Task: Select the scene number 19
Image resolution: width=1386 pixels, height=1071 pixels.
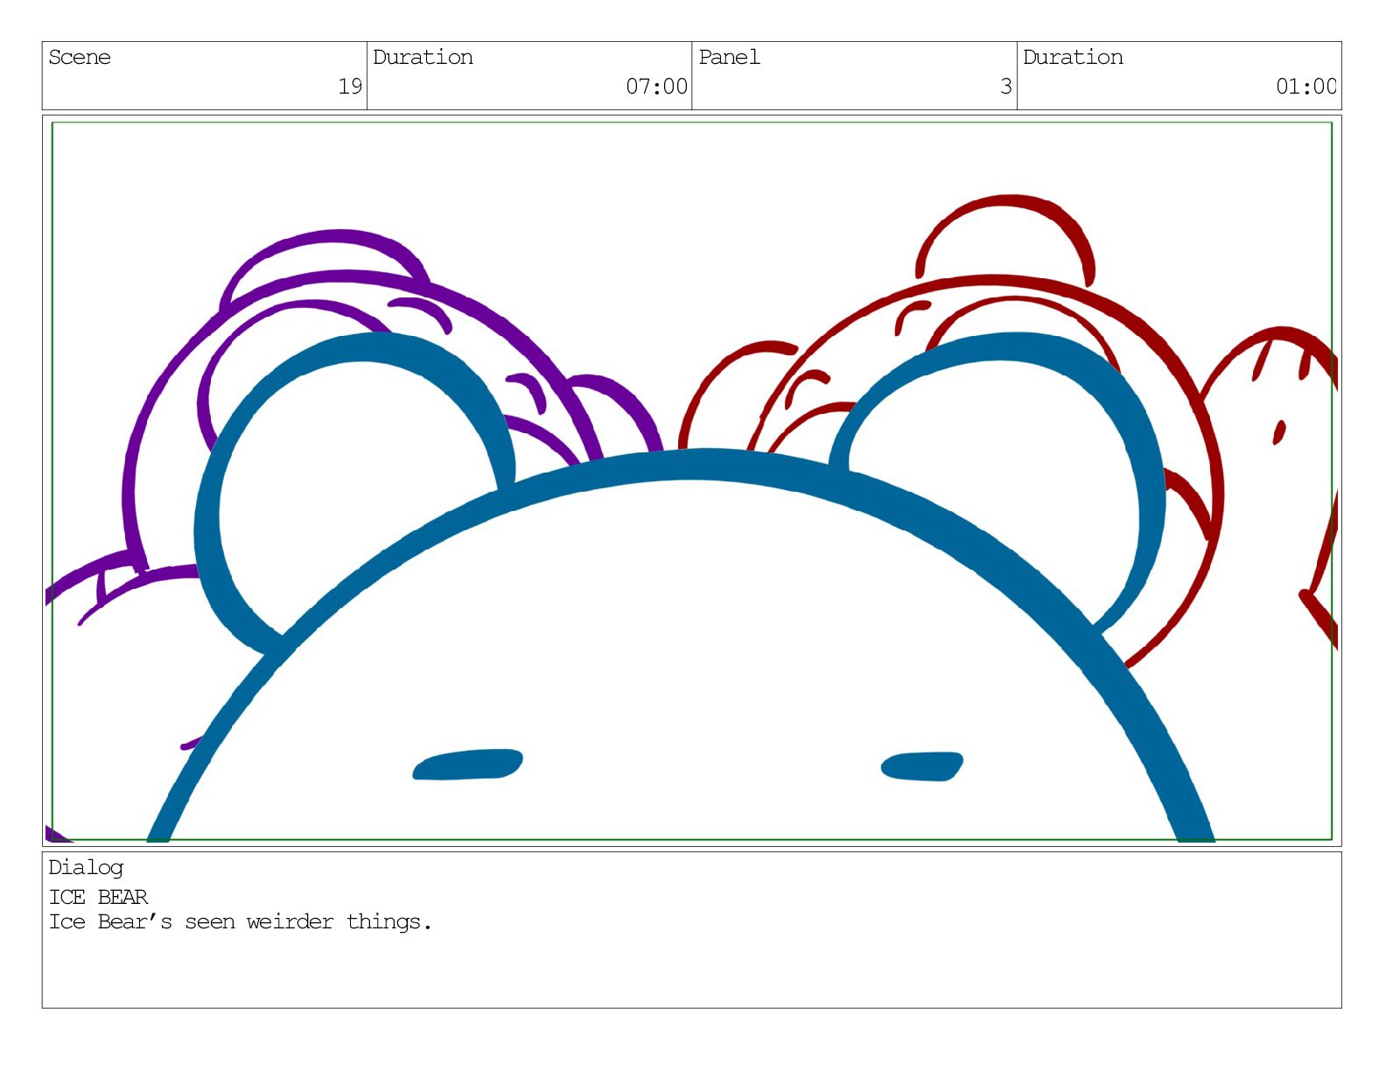Action: tap(350, 87)
